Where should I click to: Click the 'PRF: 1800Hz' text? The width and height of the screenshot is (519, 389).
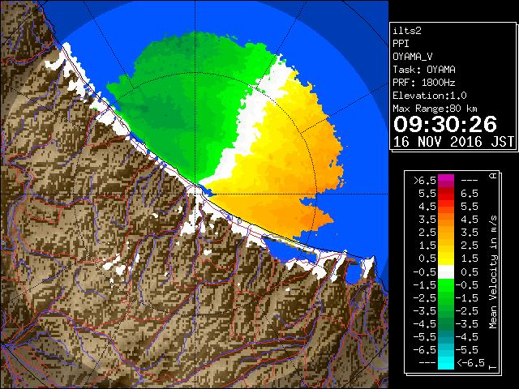(424, 83)
